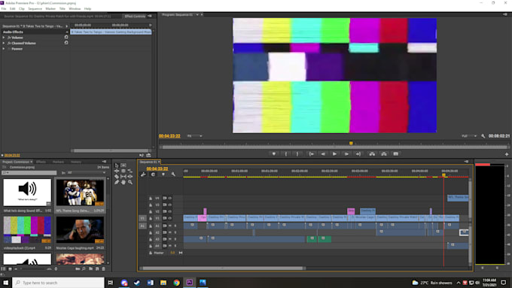512x288 pixels.
Task: Switch Project panel to List view
Action: [3, 268]
